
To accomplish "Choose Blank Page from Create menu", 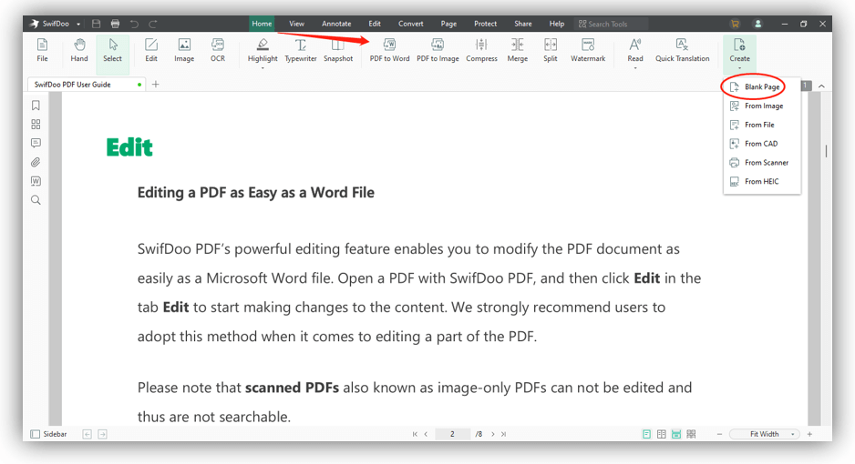I will click(762, 87).
